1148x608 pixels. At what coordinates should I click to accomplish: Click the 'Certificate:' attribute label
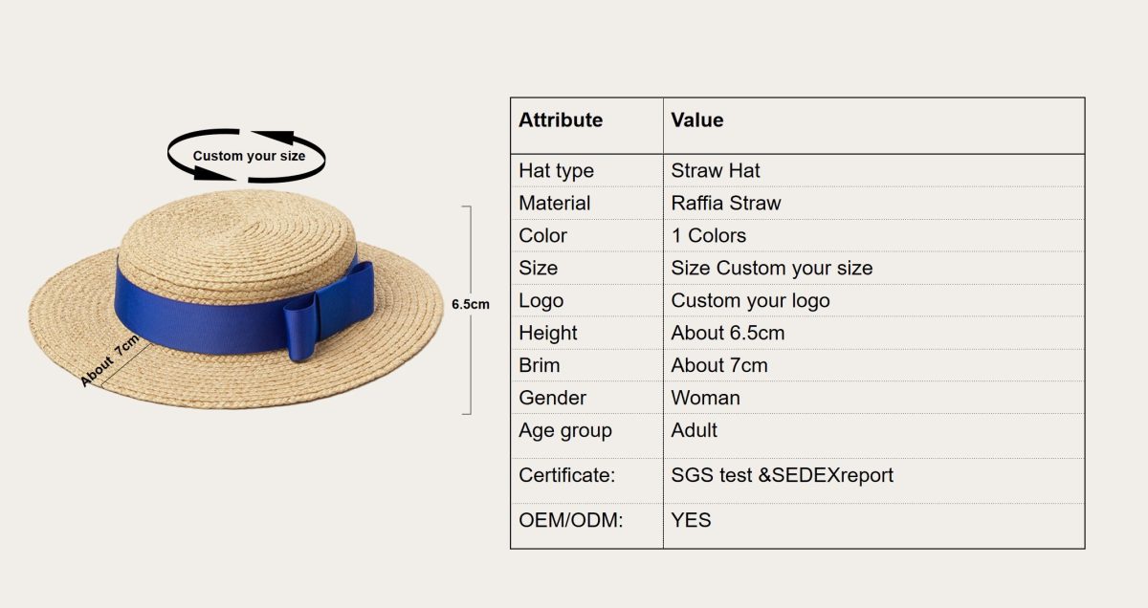(564, 475)
